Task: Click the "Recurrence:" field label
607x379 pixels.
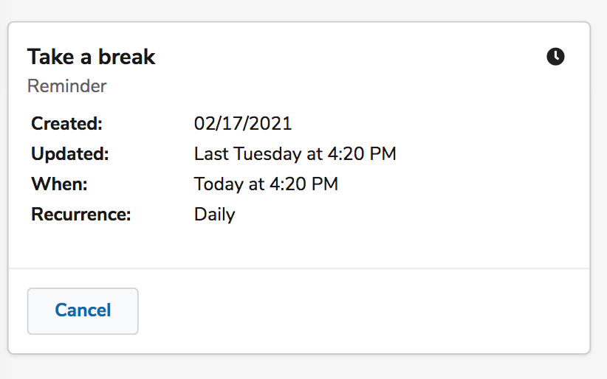Action: [x=80, y=215]
